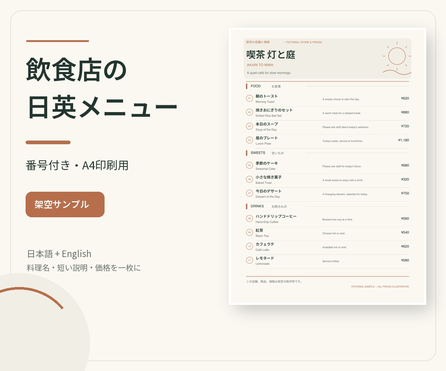Click the 06 circle beside 小さな焼き菓子
The height and width of the screenshot is (371, 446).
250,179
